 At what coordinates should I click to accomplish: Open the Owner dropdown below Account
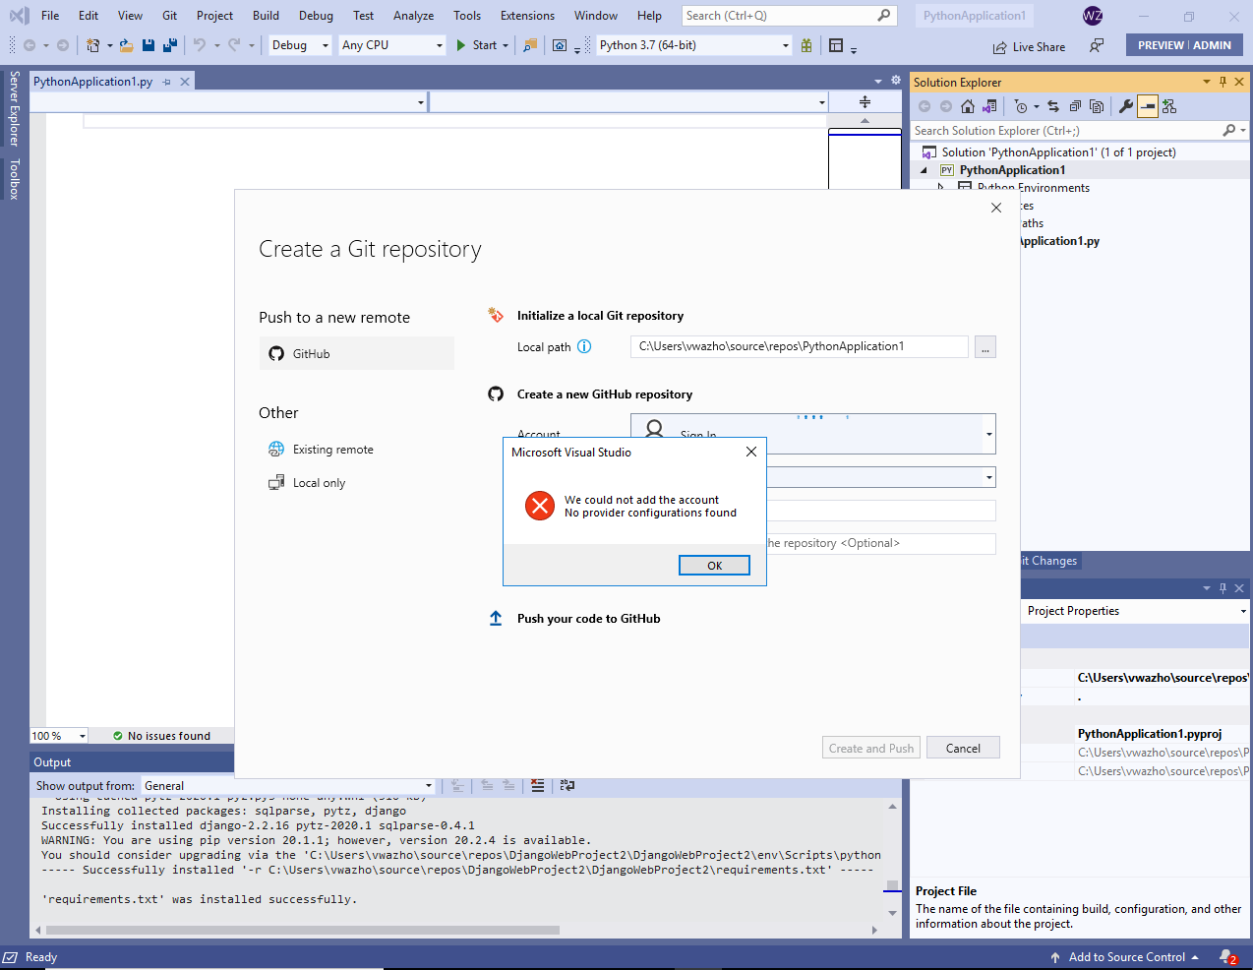click(988, 477)
